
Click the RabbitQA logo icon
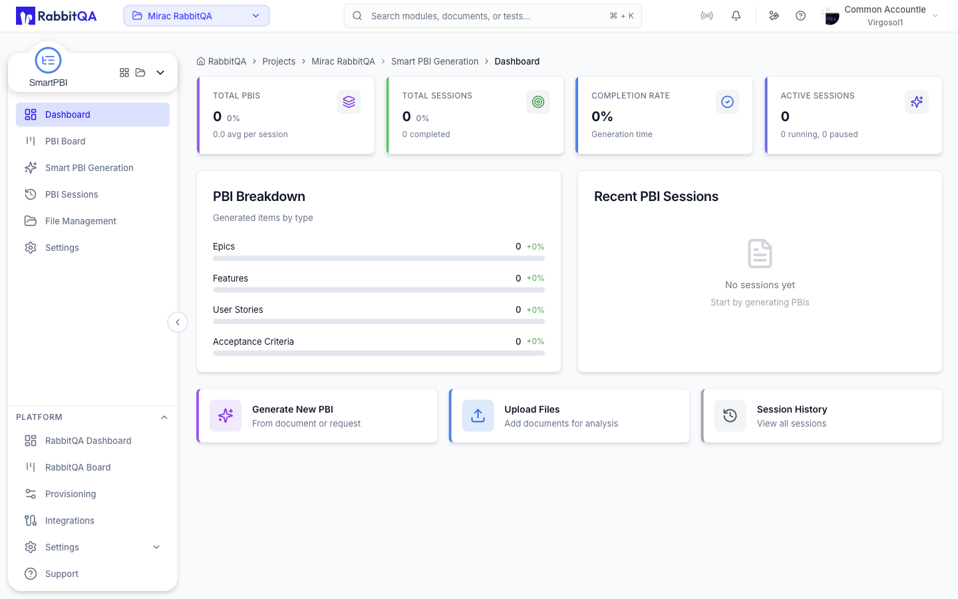click(25, 16)
